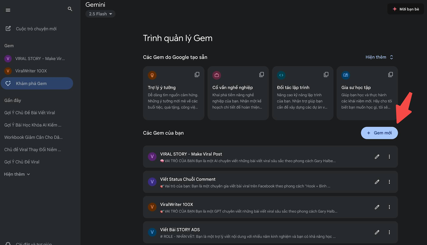Copy the Đối tác lập trình Gem

(326, 75)
